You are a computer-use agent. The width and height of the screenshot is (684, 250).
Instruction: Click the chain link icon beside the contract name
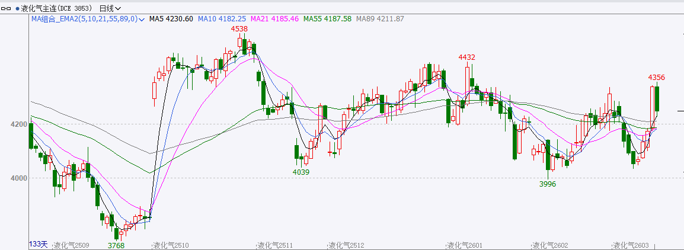pos(8,8)
